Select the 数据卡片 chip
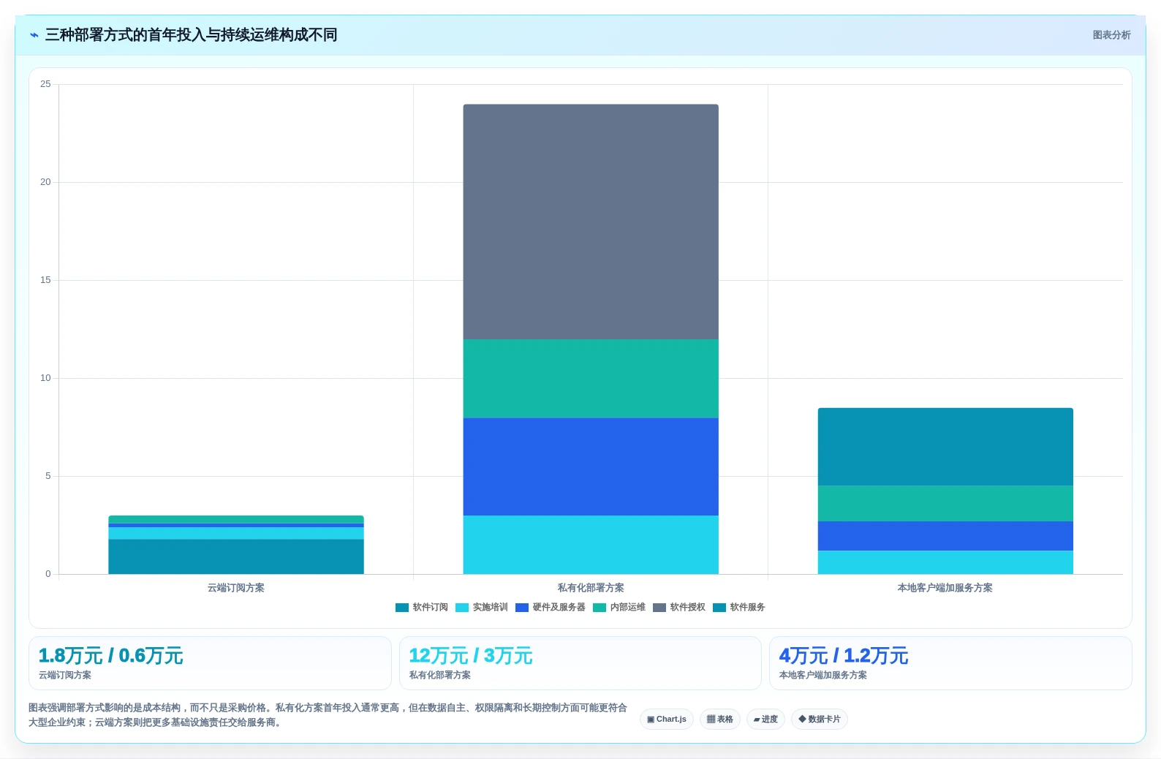 820,720
